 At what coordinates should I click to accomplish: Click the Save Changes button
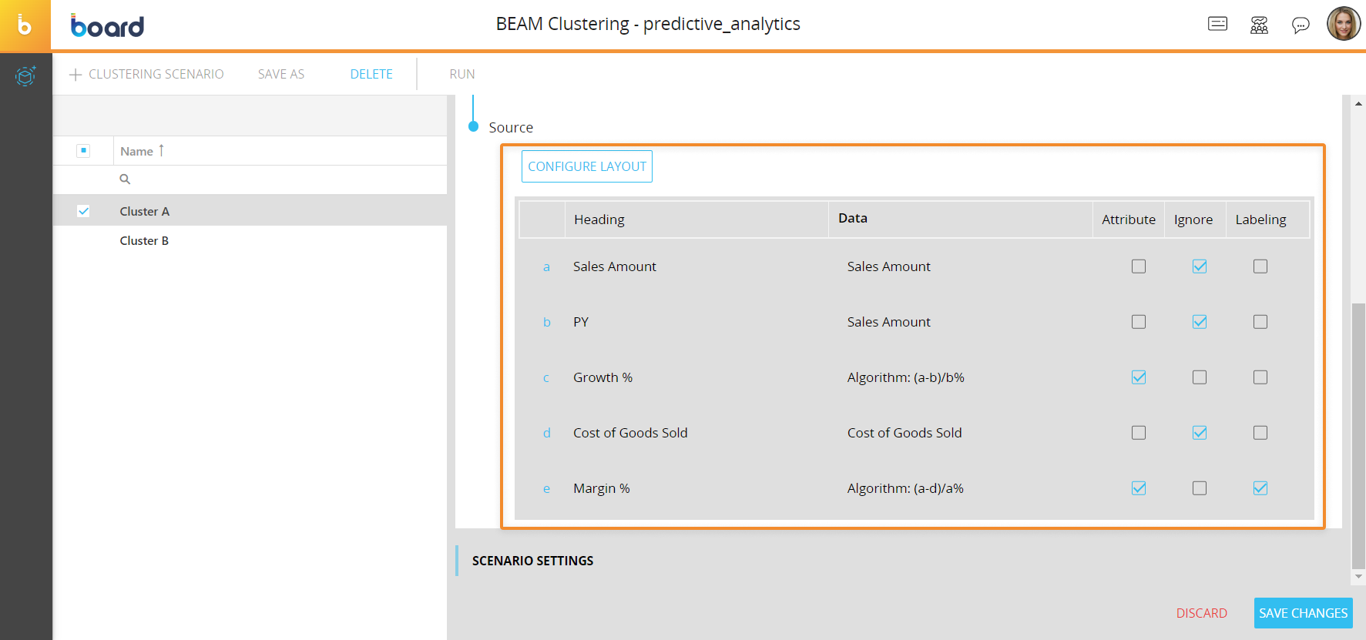[x=1302, y=613]
